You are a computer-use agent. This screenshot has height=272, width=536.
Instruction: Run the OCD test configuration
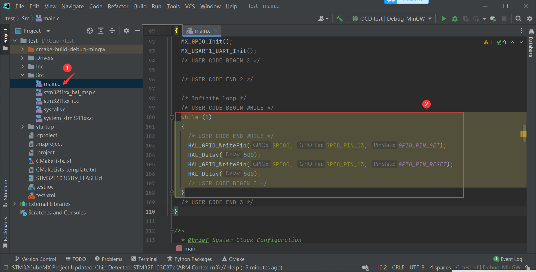point(444,19)
